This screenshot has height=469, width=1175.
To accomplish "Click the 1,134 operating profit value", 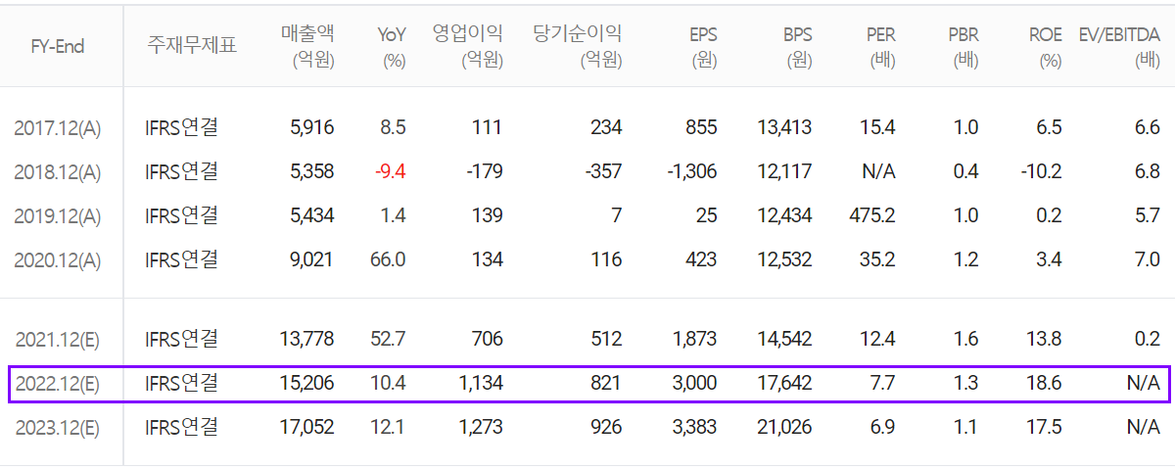I will (482, 383).
